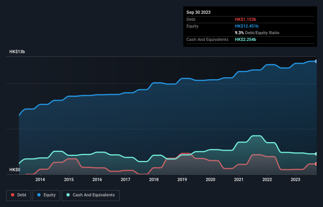Viewport: 323px width, 207px height.
Task: Select the 2014 x-axis label
Action: click(x=40, y=179)
